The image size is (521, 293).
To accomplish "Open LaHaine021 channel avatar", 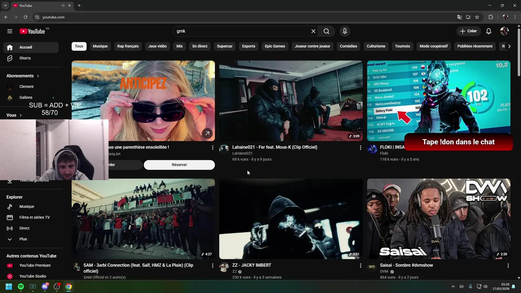I will [224, 149].
